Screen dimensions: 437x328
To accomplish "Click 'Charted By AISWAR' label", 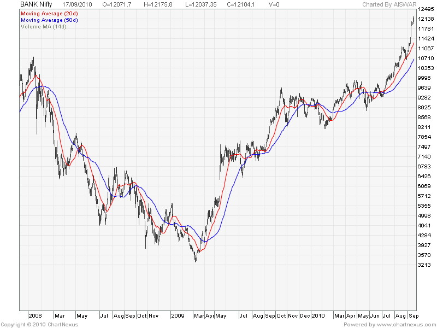I will 389,4.
